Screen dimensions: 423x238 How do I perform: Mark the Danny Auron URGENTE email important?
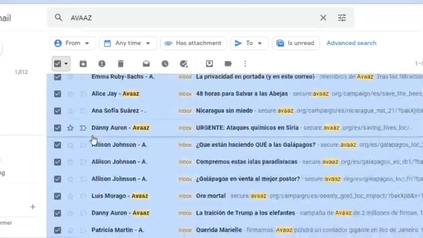click(x=83, y=128)
